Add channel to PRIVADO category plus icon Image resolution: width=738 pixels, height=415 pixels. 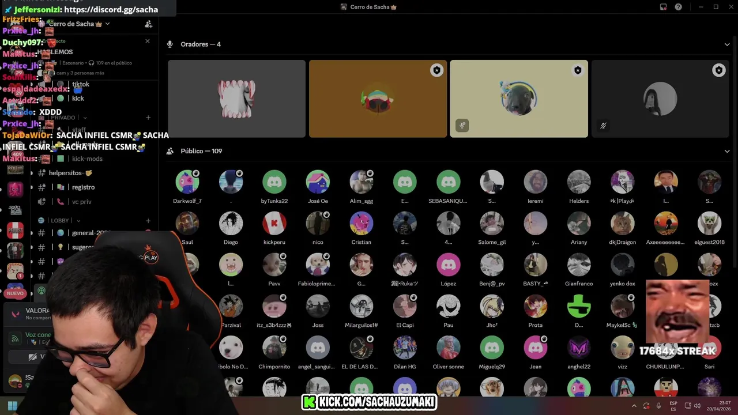(148, 118)
